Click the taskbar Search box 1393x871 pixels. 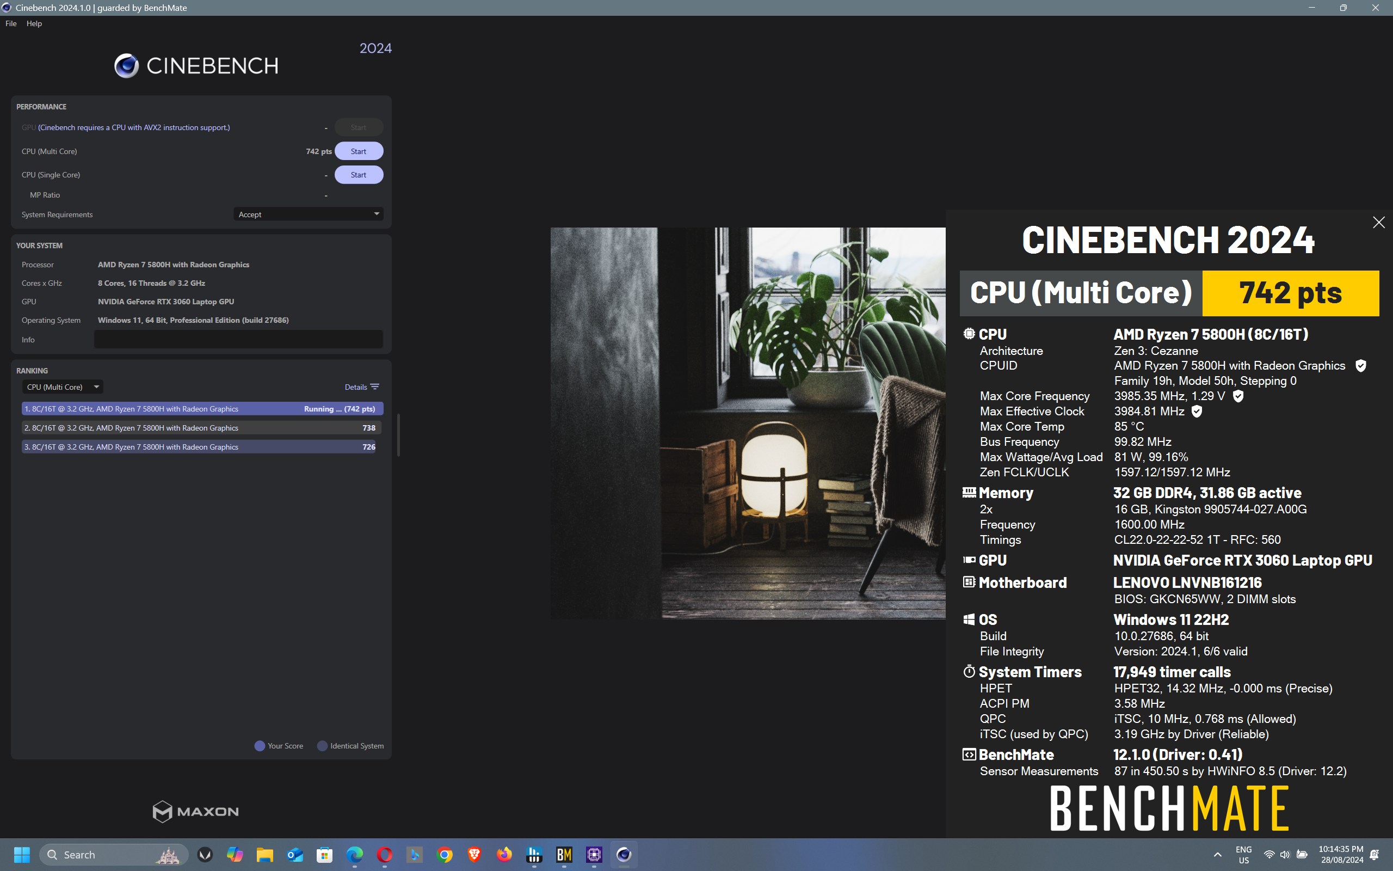pyautogui.click(x=113, y=854)
